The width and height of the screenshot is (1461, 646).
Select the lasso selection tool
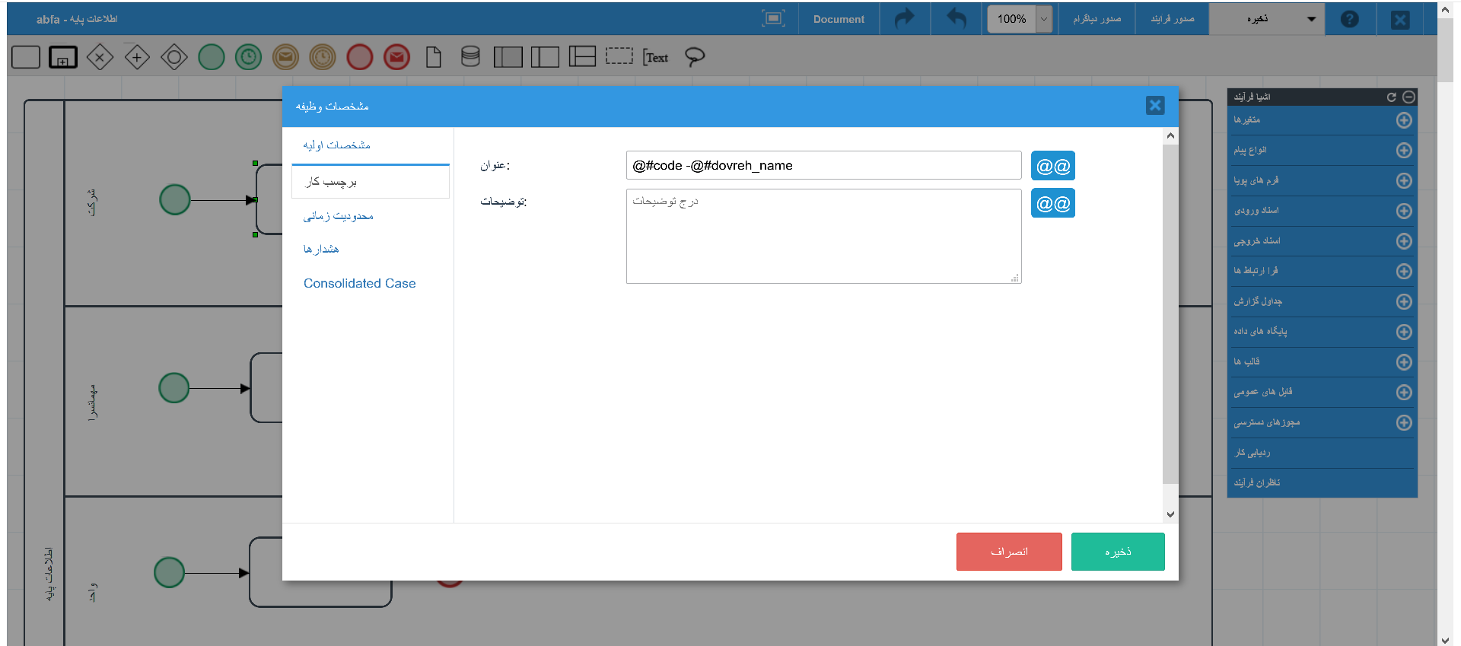(694, 57)
